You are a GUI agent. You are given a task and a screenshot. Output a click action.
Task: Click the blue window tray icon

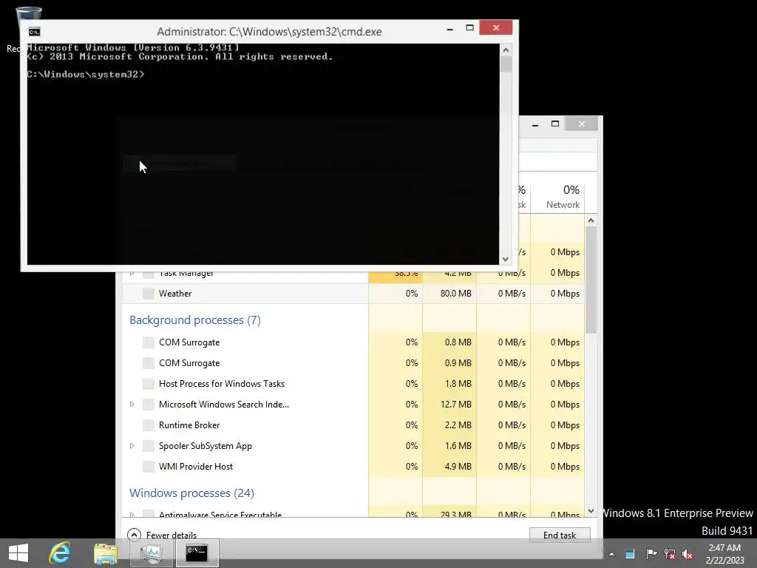click(630, 554)
